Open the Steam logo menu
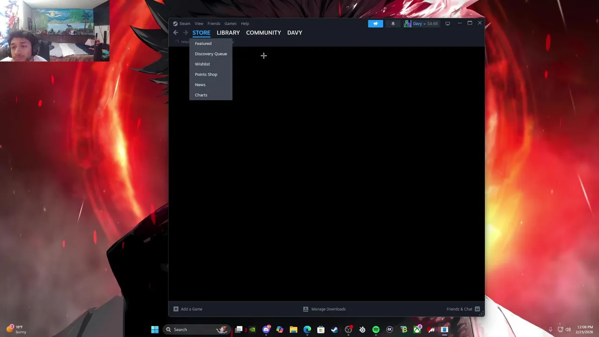Screen dimensions: 599x337 (182, 23)
